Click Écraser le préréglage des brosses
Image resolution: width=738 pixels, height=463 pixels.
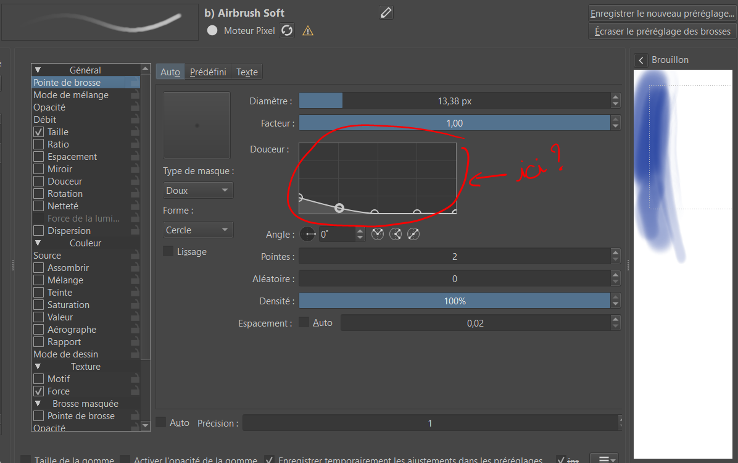[x=662, y=31]
